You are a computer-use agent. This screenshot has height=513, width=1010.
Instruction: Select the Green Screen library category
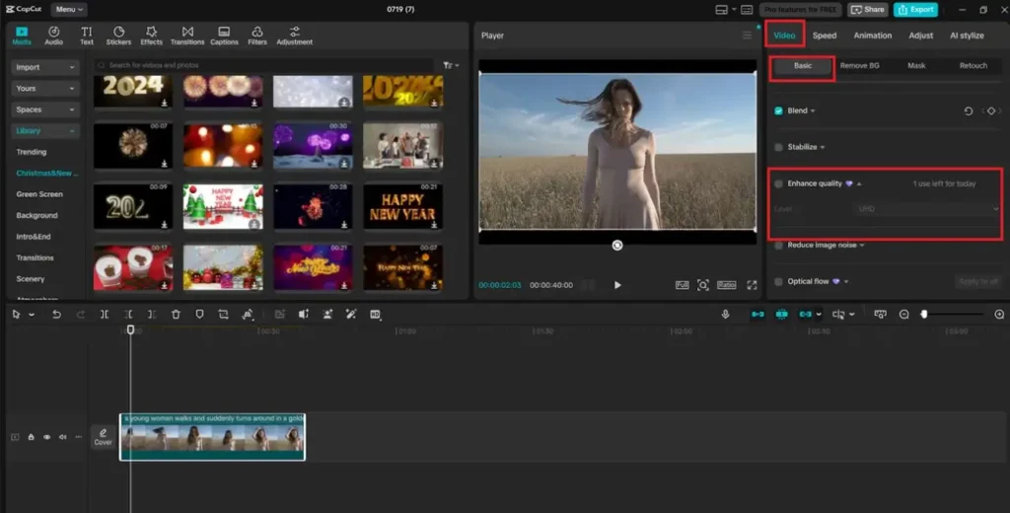39,194
